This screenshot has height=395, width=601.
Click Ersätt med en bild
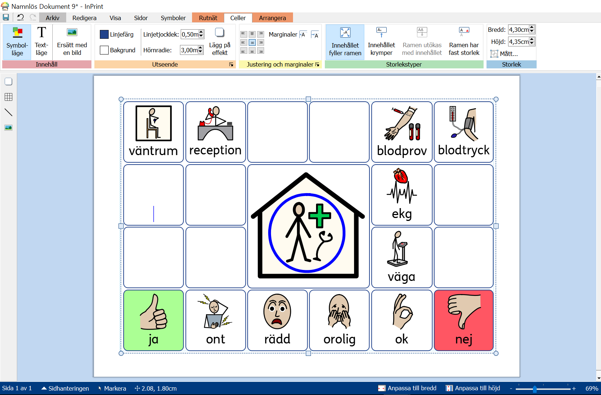tap(72, 42)
